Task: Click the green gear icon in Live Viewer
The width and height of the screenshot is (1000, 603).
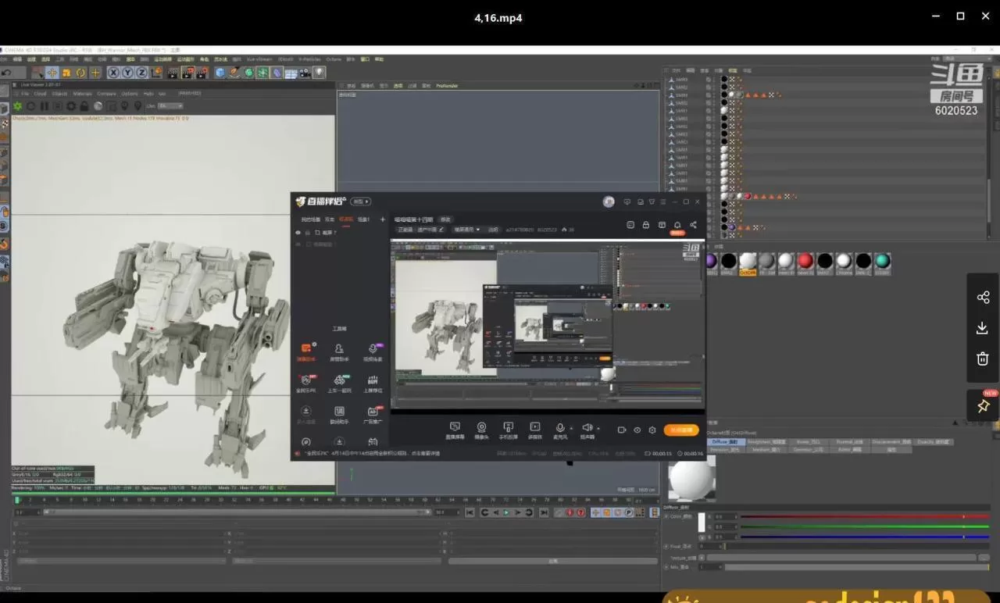Action: 17,106
